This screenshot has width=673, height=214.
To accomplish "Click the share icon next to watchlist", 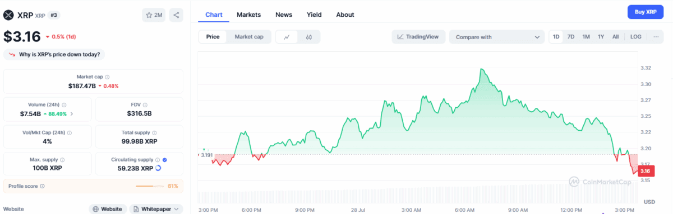I will point(176,15).
